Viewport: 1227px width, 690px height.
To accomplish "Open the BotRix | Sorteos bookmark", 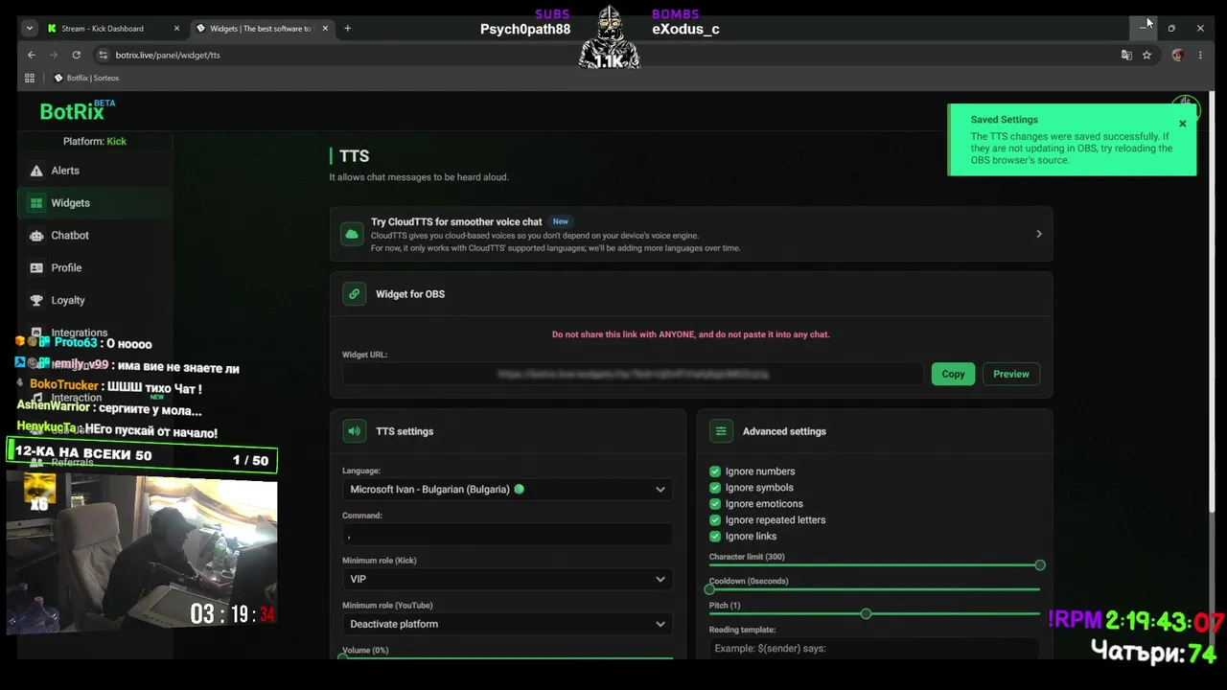I will click(86, 78).
